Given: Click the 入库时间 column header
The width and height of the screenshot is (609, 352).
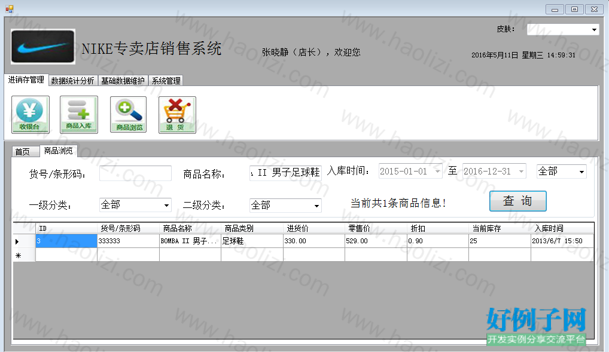Looking at the screenshot, I should click(562, 228).
